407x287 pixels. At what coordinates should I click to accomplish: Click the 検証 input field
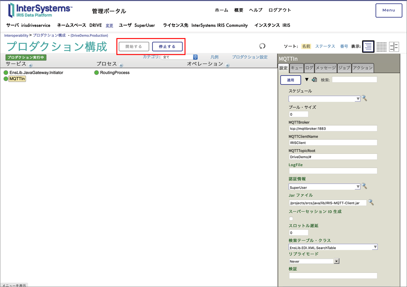point(333,276)
